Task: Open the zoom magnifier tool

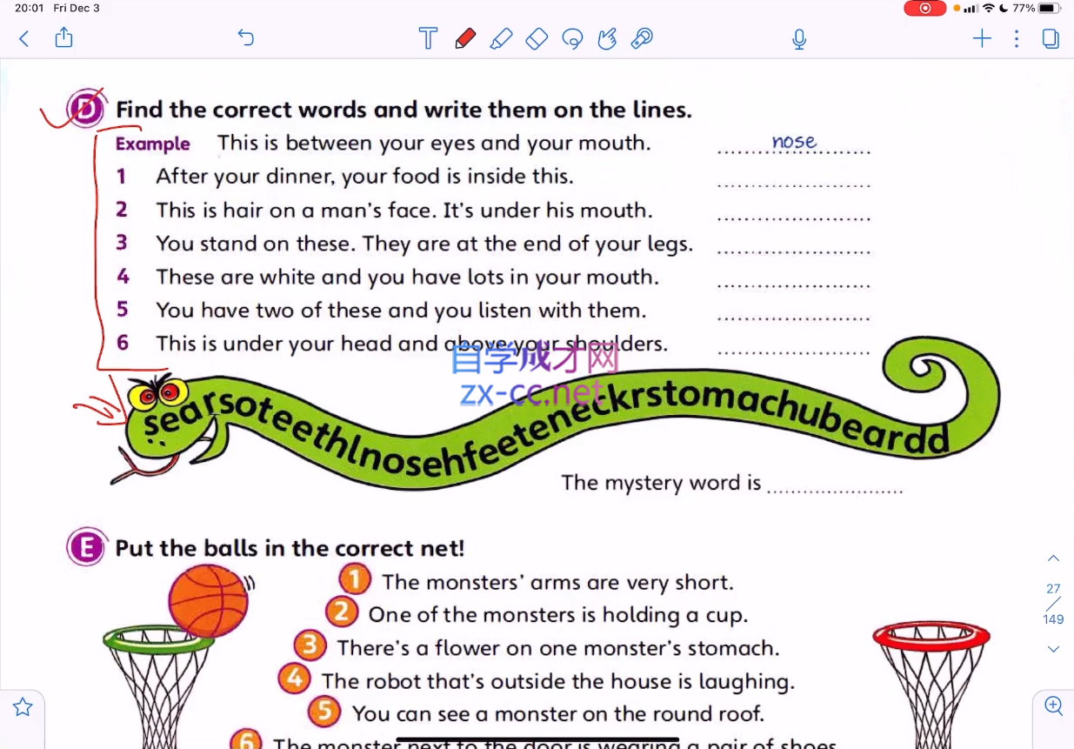Action: point(1053,706)
